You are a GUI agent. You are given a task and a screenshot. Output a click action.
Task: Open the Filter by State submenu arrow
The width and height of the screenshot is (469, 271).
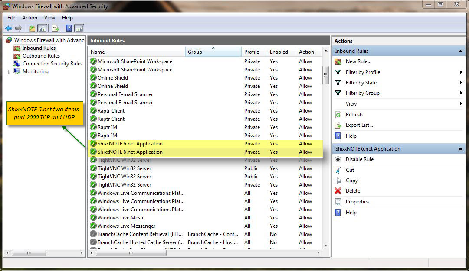click(461, 82)
